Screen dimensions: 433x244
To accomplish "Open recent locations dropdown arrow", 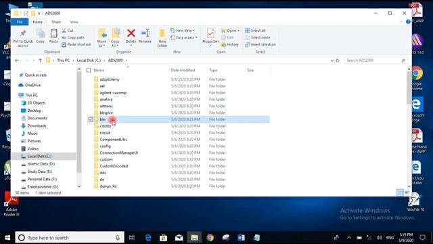I will 33,60.
